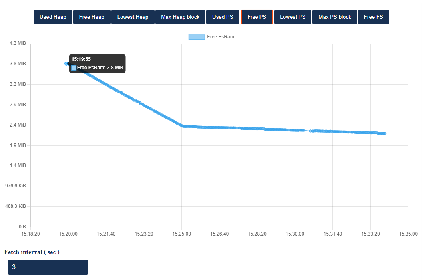The height and width of the screenshot is (280, 422).
Task: Click the 15:20:00 x-axis label
Action: (x=68, y=234)
